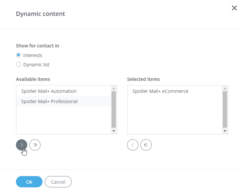Viewport: 244px width, 193px height.
Task: Select Spotler Mail+ Automation in Available items
Action: tap(49, 91)
